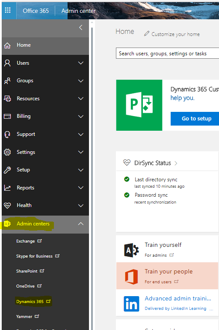
Task: Click the Billing card icon
Action: coord(7,116)
